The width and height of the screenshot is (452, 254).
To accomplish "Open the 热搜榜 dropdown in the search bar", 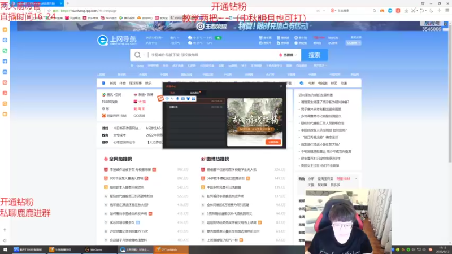I will point(288,55).
